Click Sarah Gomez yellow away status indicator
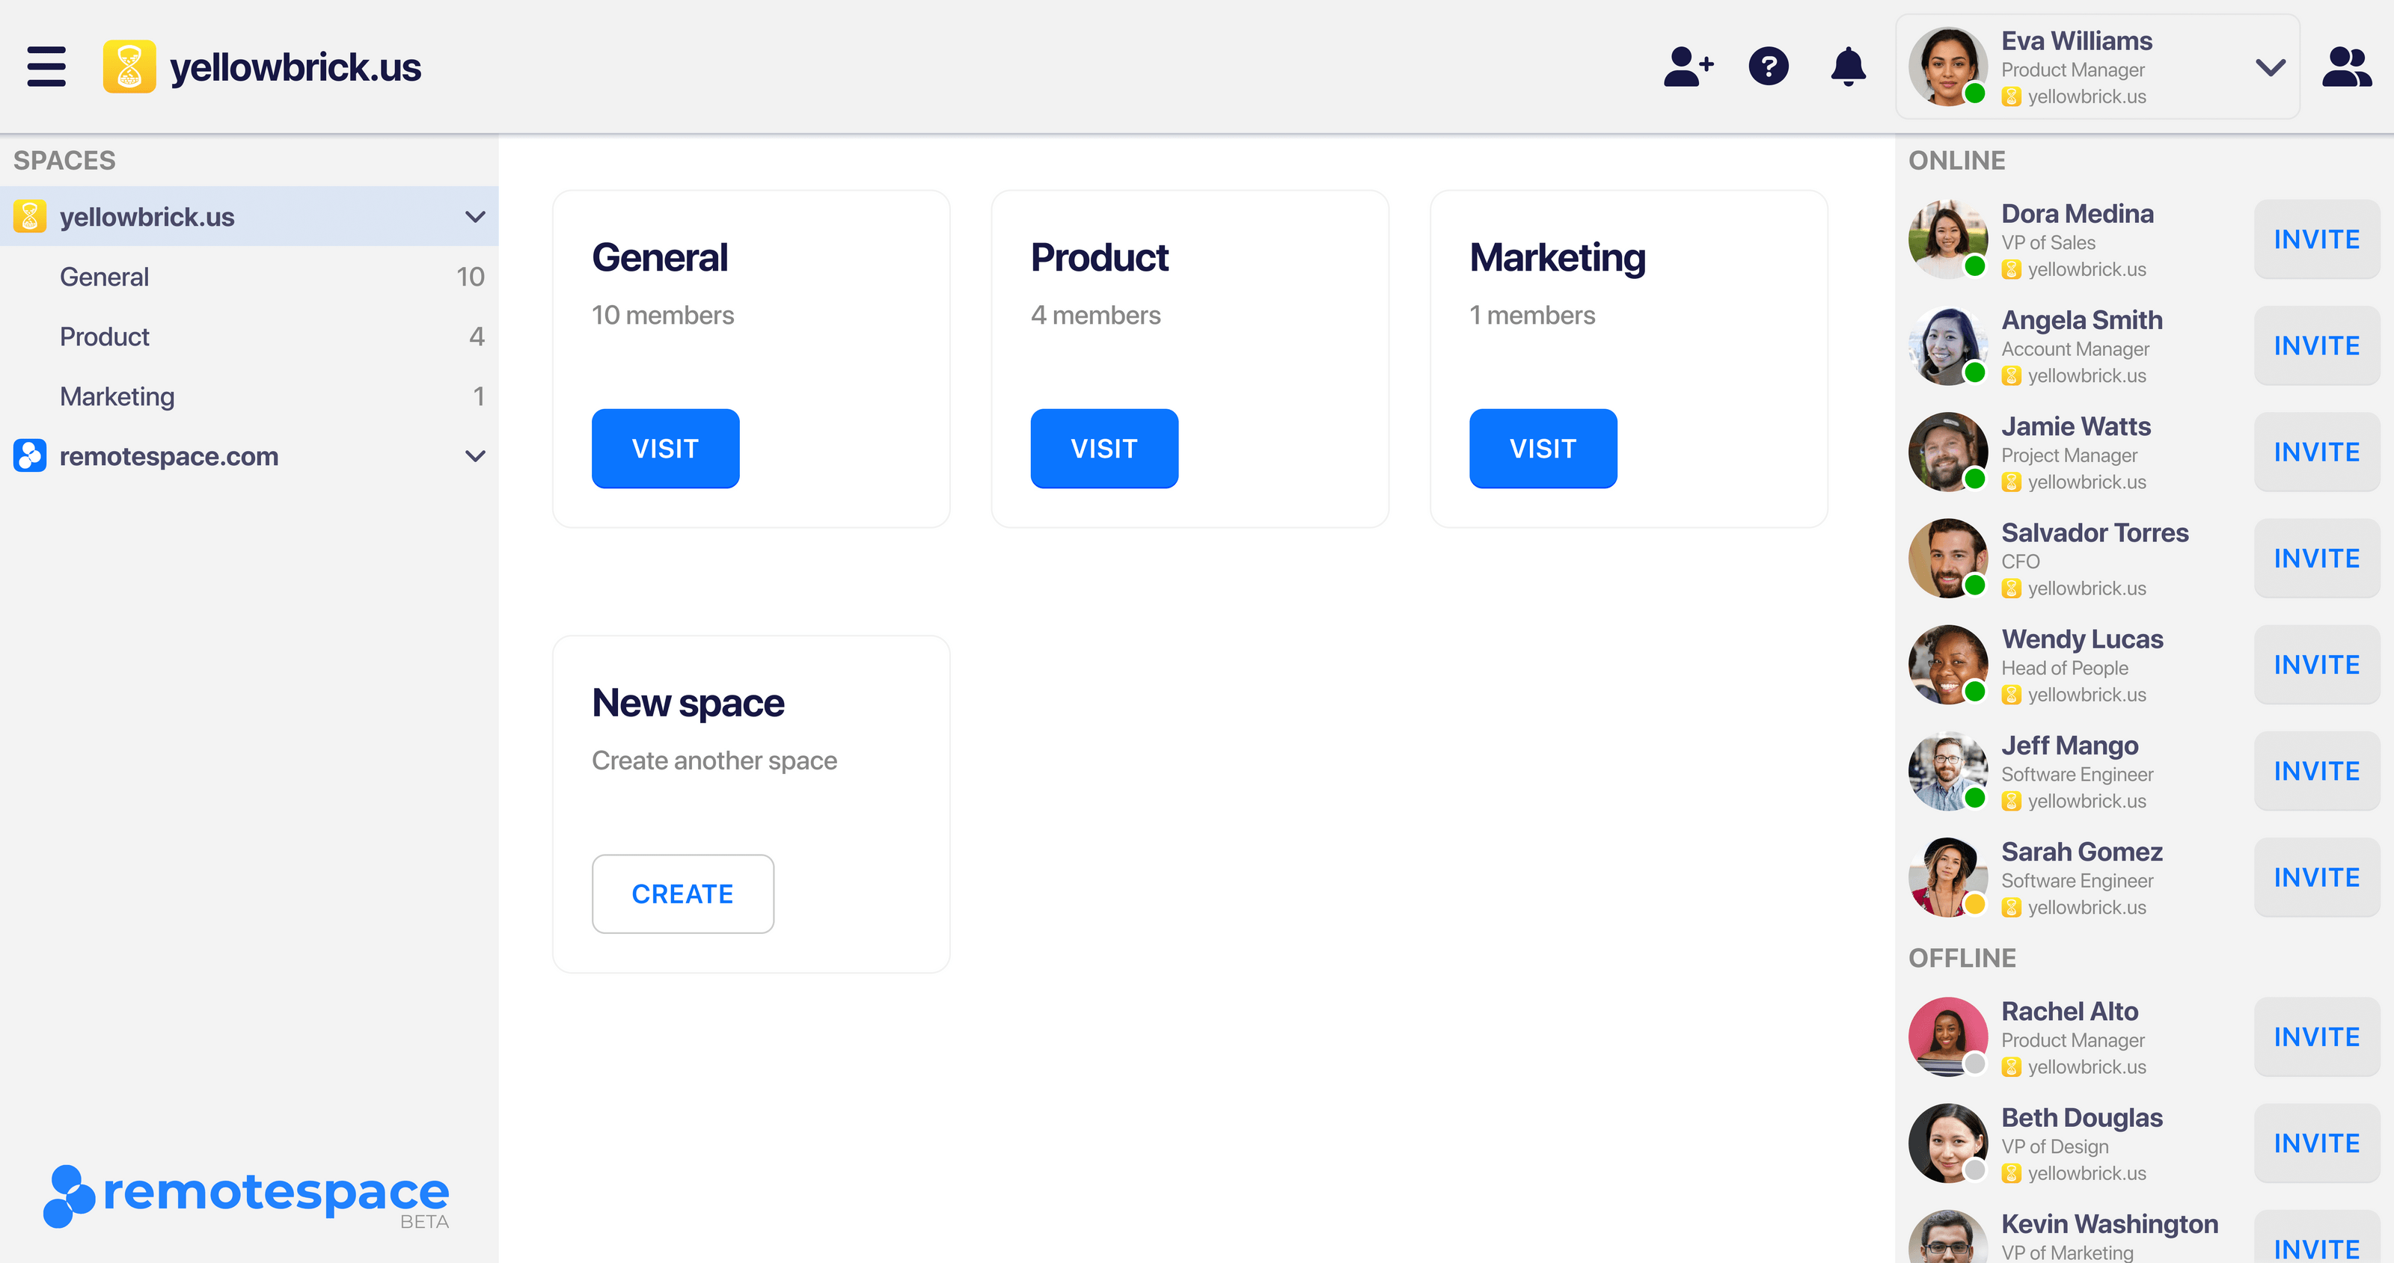The height and width of the screenshot is (1263, 2394). point(1976,902)
